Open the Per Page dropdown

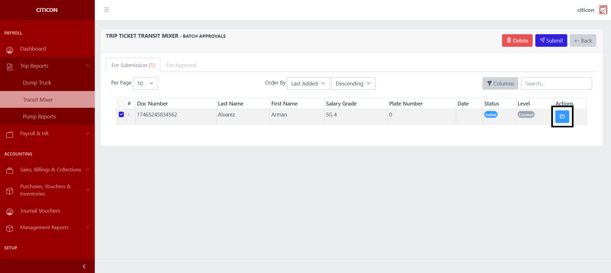click(x=145, y=83)
